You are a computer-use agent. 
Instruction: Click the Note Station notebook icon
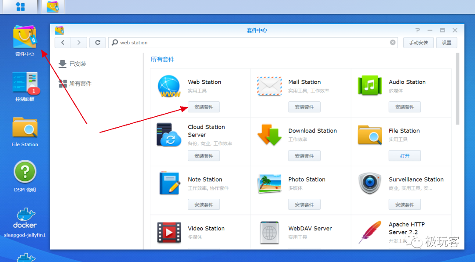(170, 183)
